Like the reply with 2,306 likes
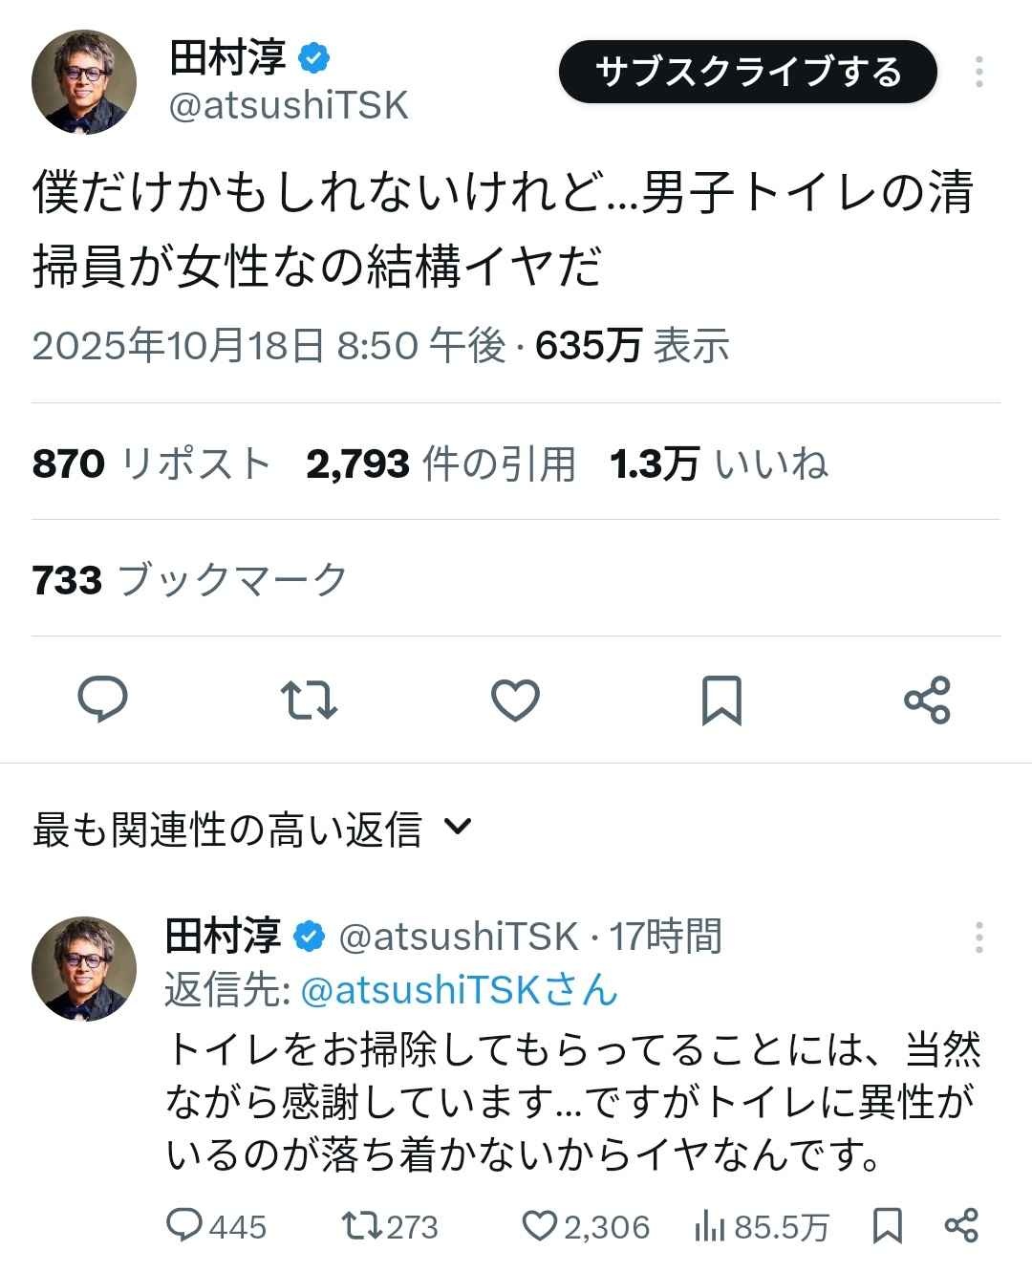This screenshot has width=1032, height=1272. coord(543,1225)
